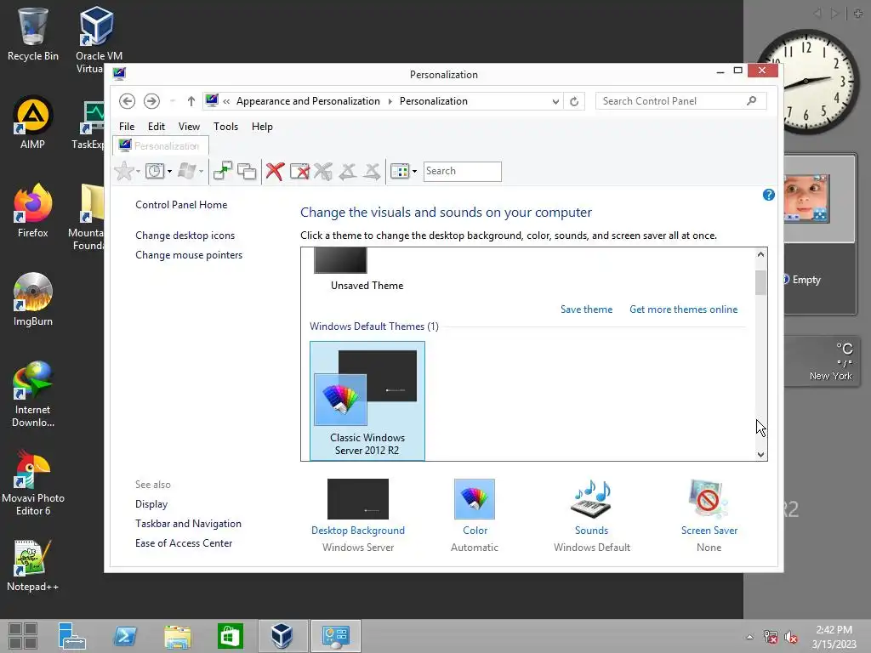The height and width of the screenshot is (653, 871).
Task: Expand the view layout dropdown arrow
Action: (414, 172)
